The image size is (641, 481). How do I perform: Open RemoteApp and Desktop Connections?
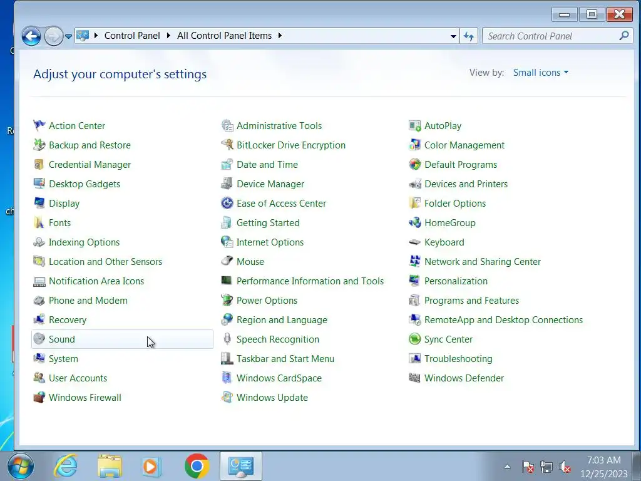coord(504,320)
